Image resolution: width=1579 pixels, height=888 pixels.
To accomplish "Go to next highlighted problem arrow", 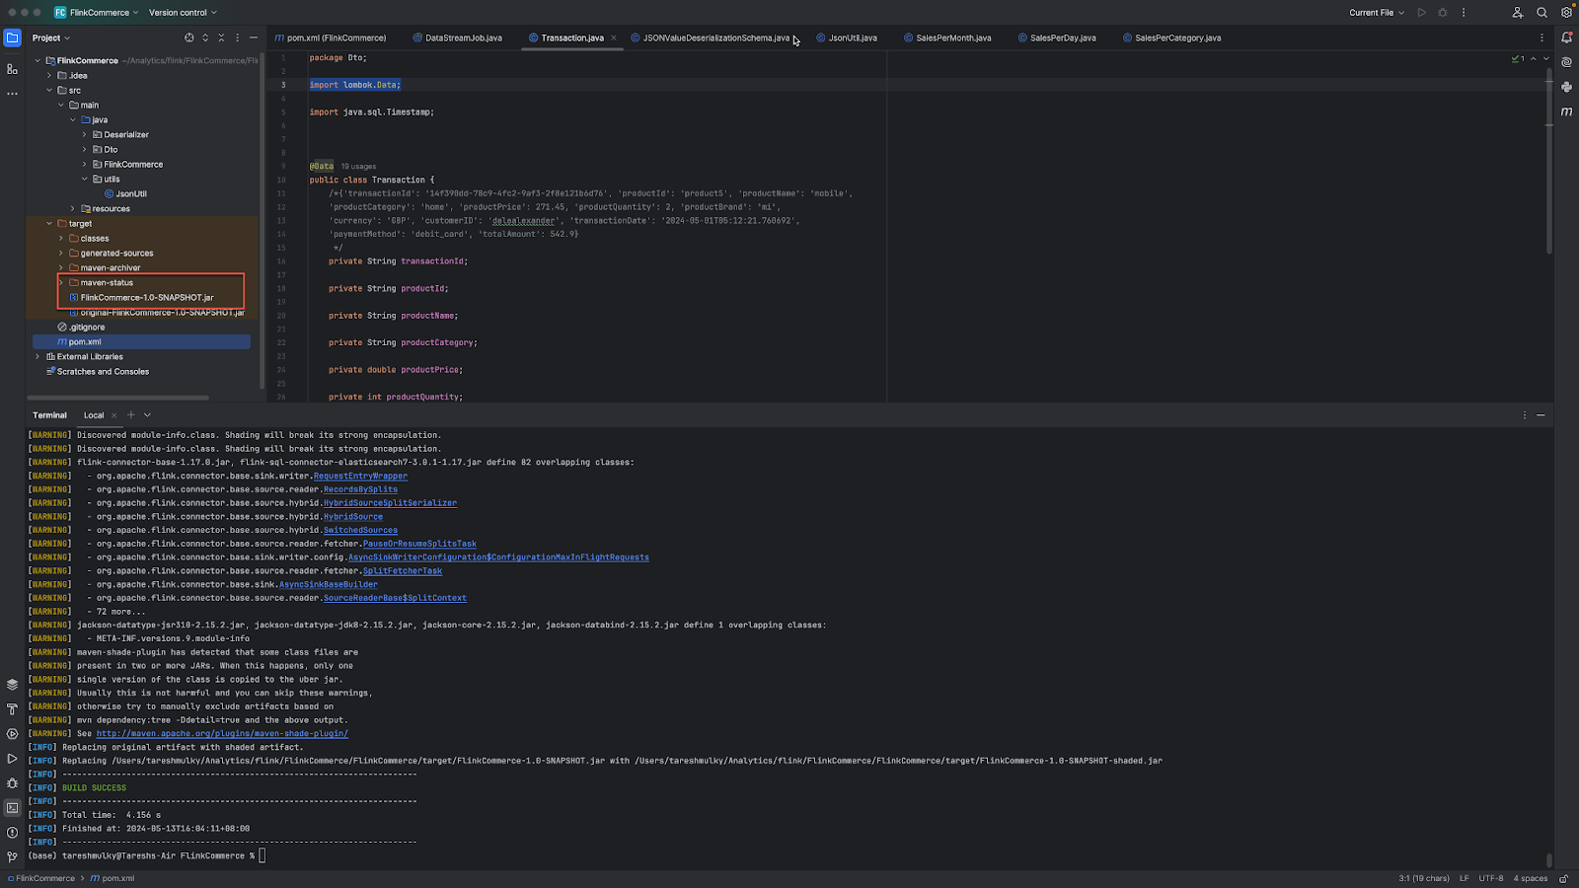I will click(1545, 58).
